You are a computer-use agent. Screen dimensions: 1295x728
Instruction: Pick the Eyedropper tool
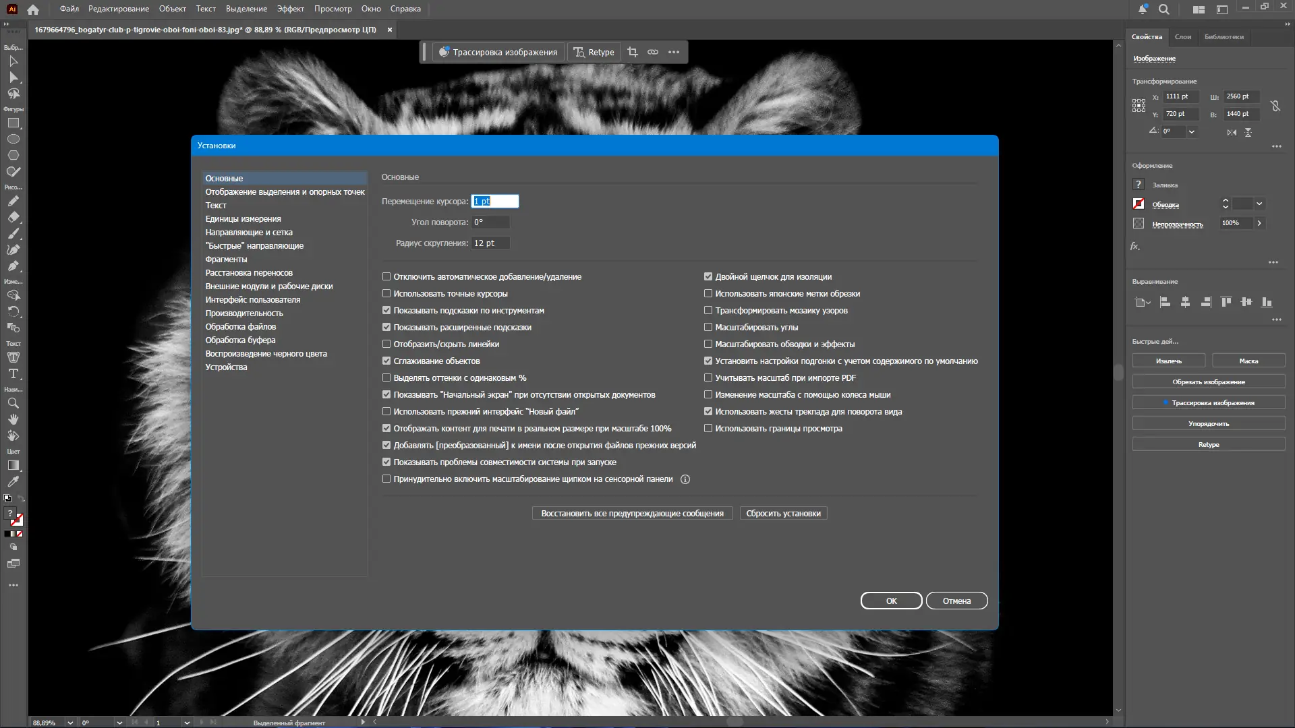pyautogui.click(x=13, y=482)
